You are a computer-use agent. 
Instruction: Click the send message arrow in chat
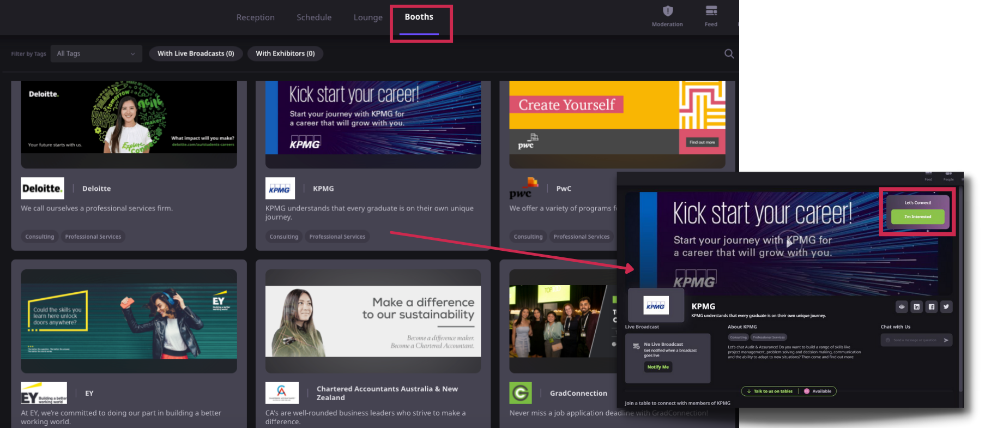[946, 340]
